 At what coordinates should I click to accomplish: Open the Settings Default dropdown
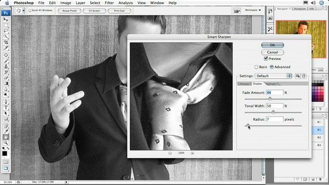click(273, 76)
